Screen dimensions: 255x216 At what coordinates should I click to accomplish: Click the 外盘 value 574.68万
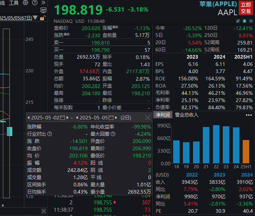pyautogui.click(x=90, y=72)
